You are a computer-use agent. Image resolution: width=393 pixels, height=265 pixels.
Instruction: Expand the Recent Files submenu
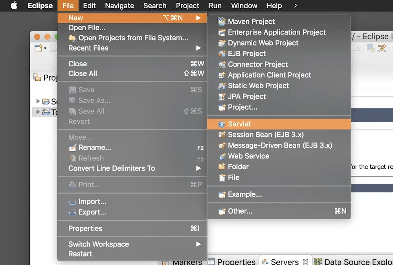click(x=198, y=48)
